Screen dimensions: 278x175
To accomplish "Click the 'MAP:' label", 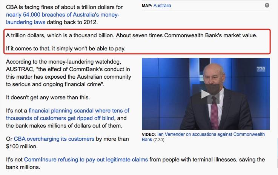I will click(147, 6).
